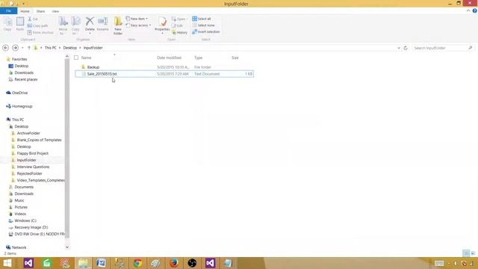Click the Edit ribbon button
Viewport: 478px width, 269px height.
(x=178, y=25)
